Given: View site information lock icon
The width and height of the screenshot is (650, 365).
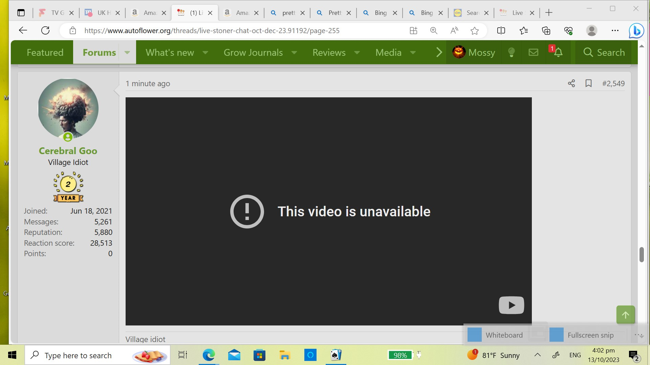Looking at the screenshot, I should click(72, 31).
